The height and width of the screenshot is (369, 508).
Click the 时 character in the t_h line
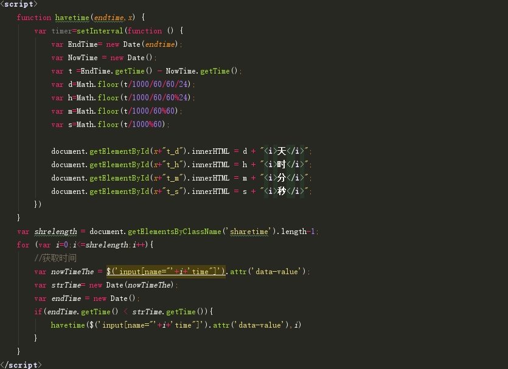tap(282, 165)
